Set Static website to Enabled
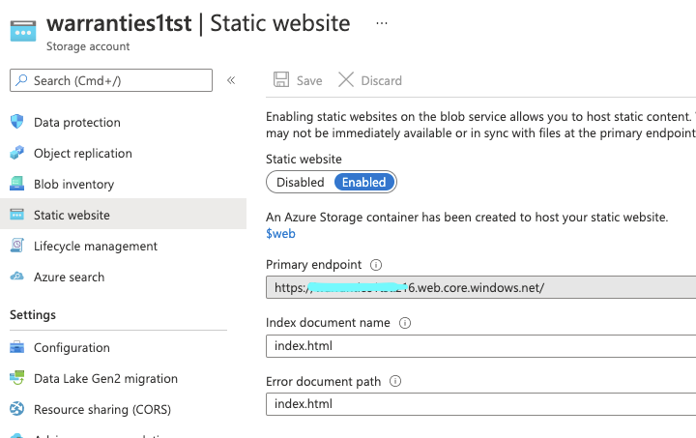Image resolution: width=696 pixels, height=438 pixels. click(363, 182)
